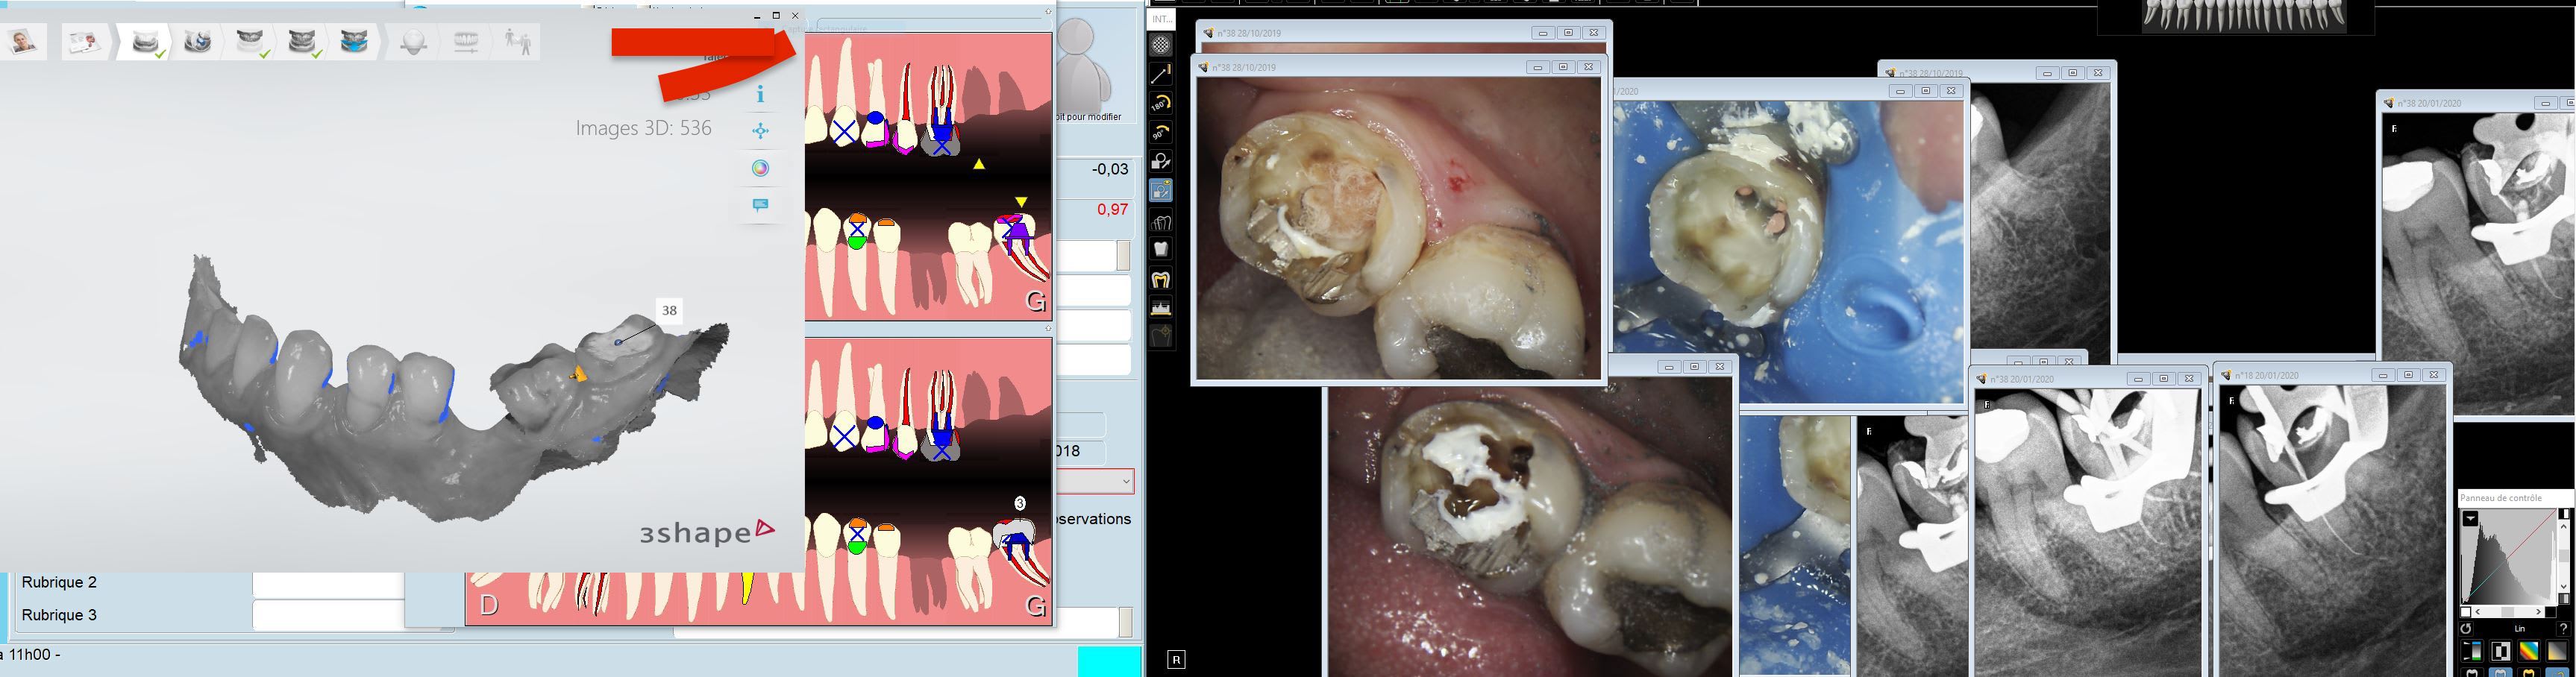
Task: Select the rotate 90° tool
Action: point(1160,133)
